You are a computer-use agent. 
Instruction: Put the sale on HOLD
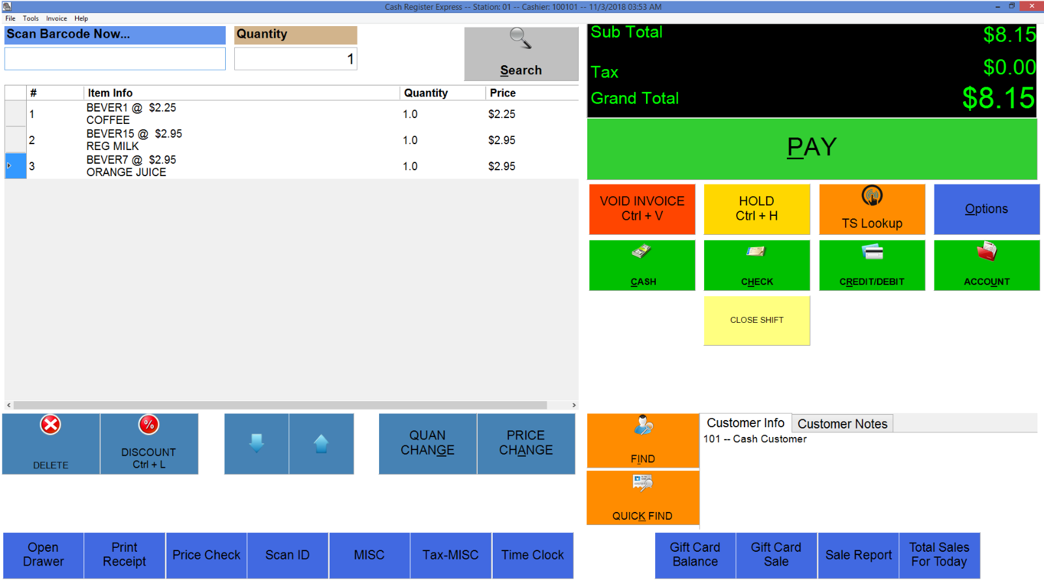click(x=756, y=209)
